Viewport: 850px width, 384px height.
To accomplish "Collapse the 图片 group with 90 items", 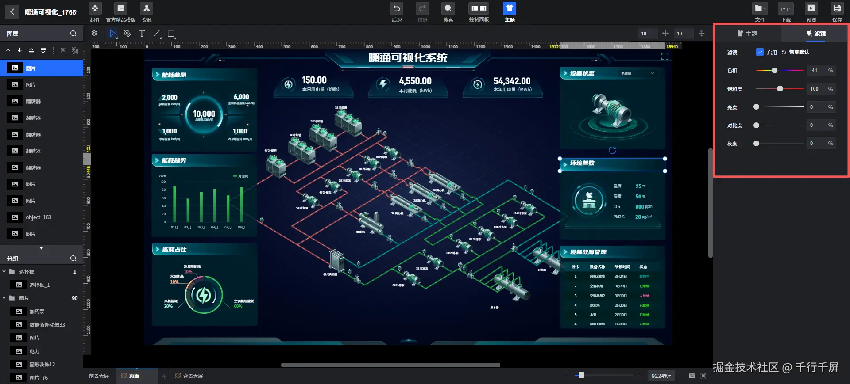I will [x=4, y=298].
